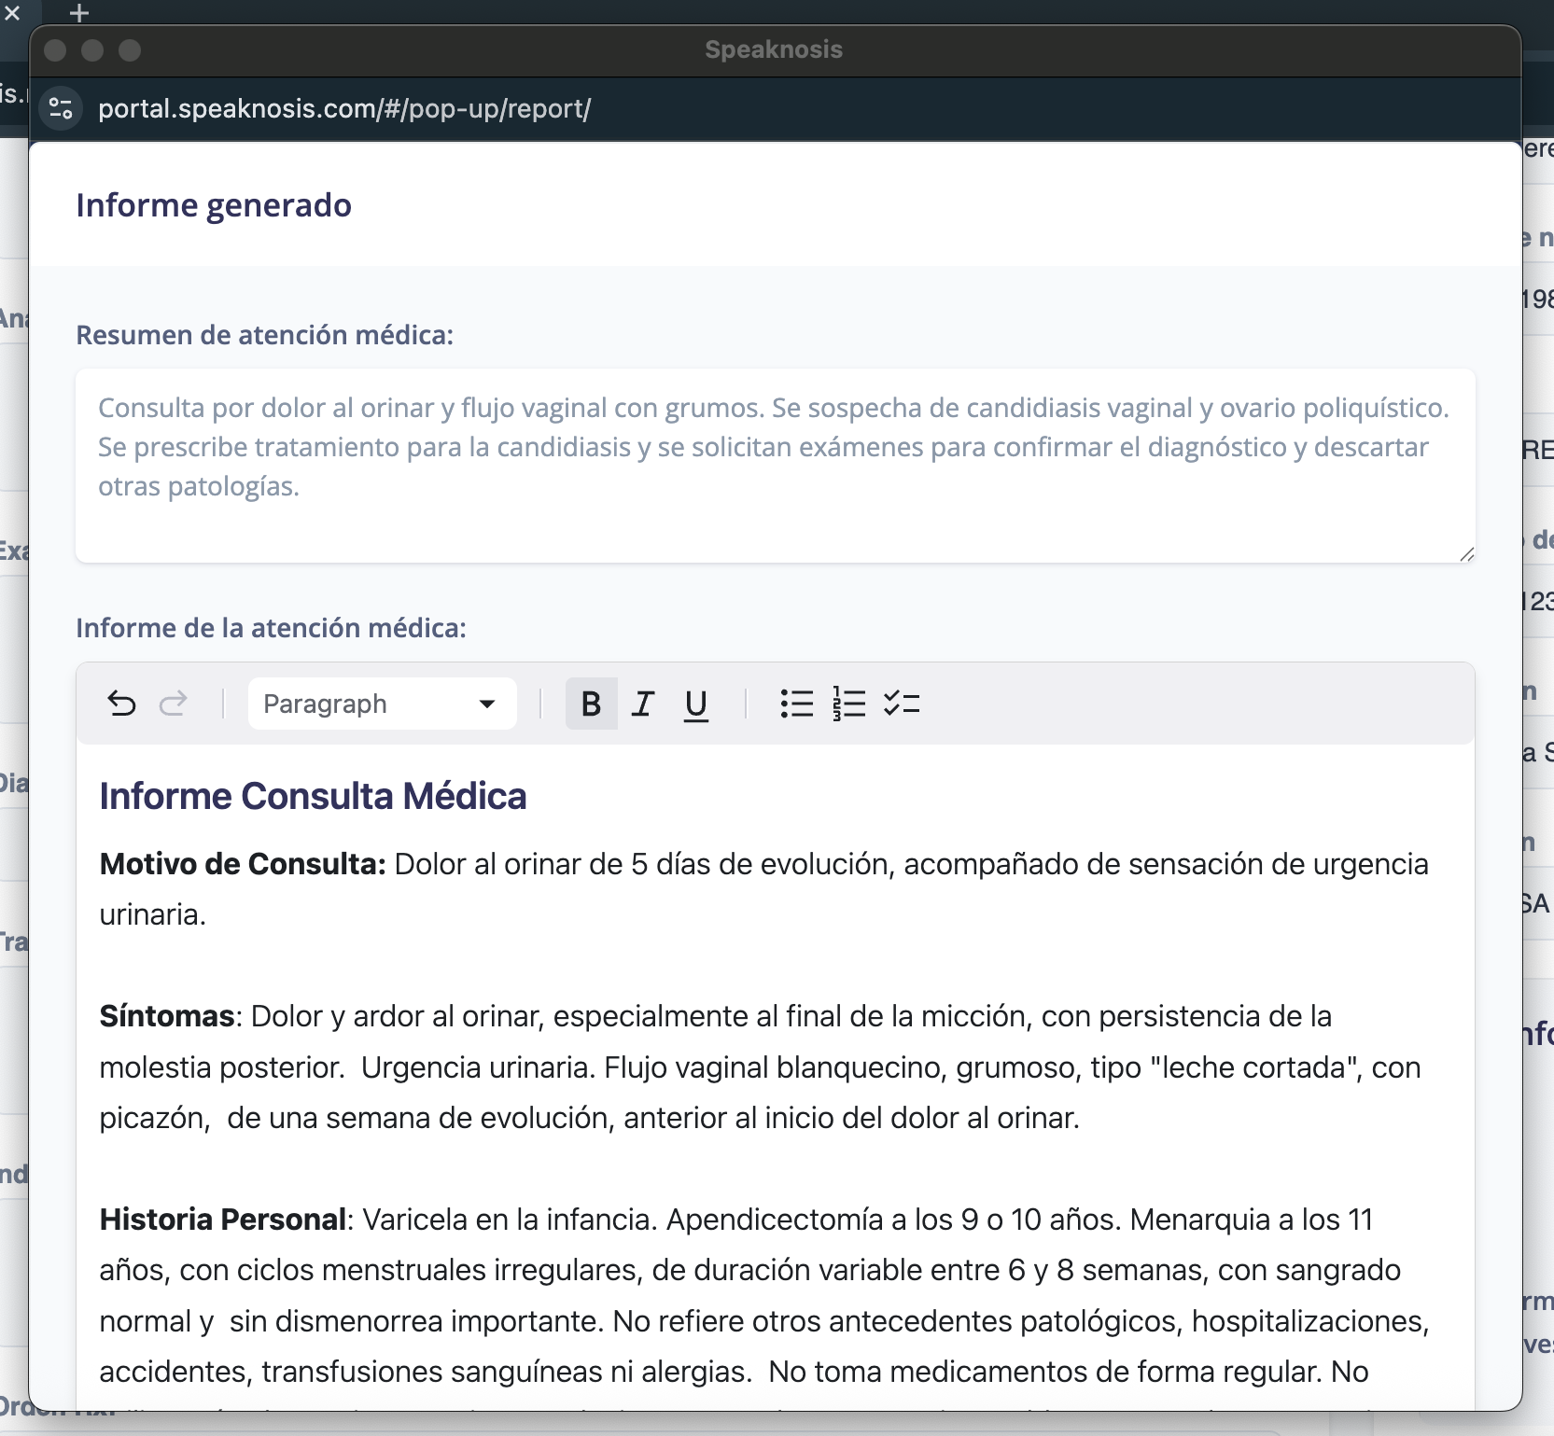Insert a numbered list

tap(849, 704)
